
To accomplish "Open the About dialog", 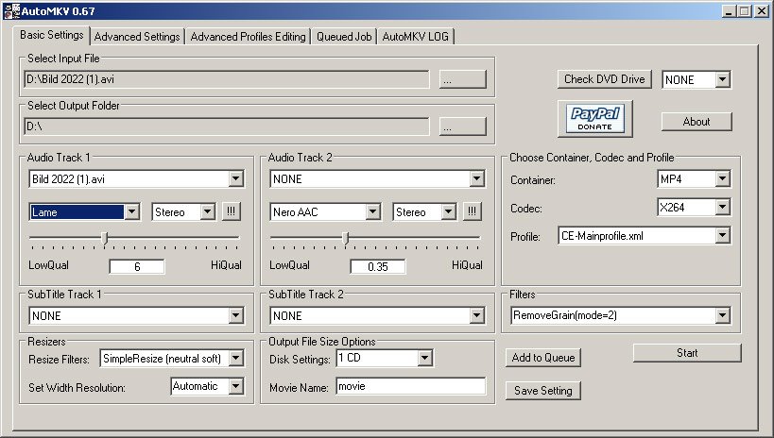I will [697, 122].
